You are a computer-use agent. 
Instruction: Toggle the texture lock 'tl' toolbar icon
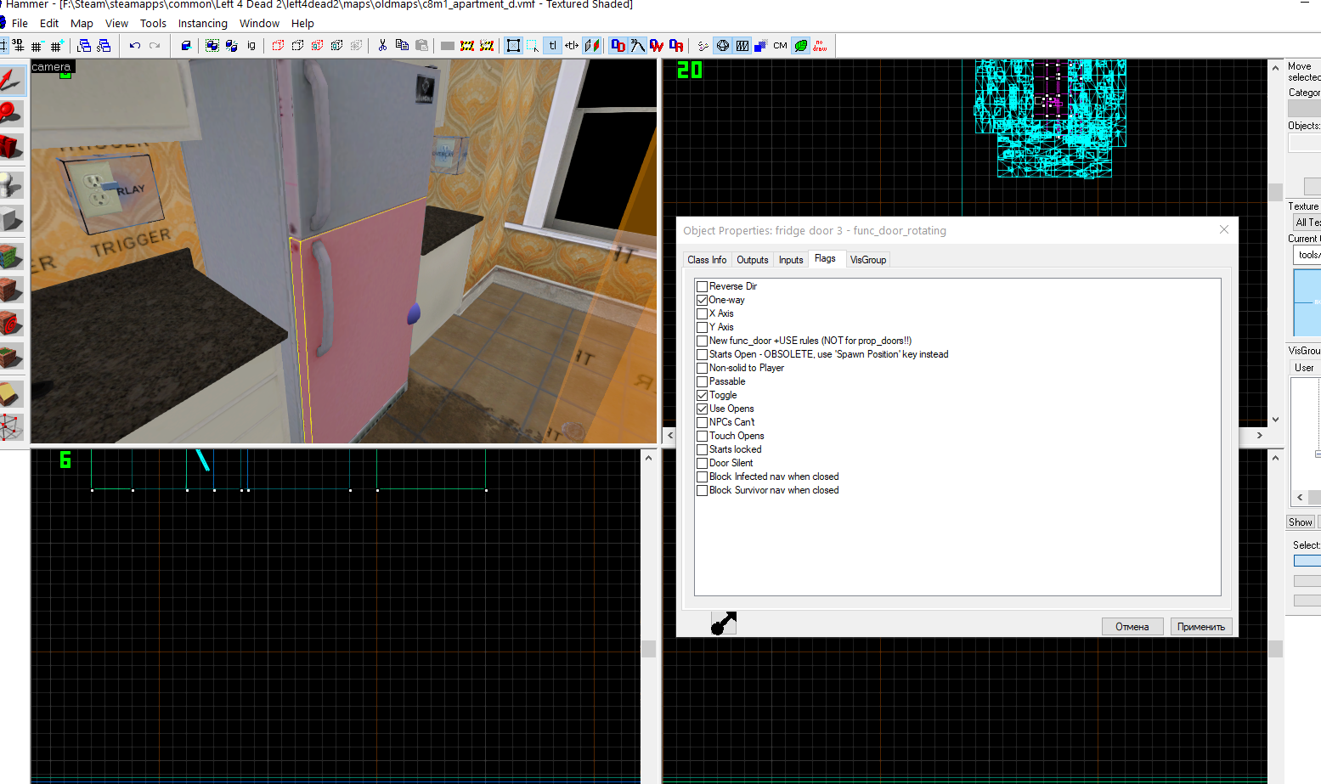552,45
